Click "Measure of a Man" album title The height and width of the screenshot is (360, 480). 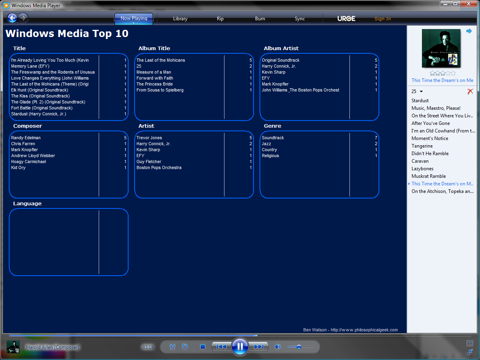[154, 72]
